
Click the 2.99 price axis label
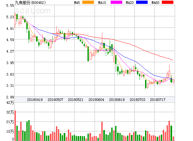[10, 97]
